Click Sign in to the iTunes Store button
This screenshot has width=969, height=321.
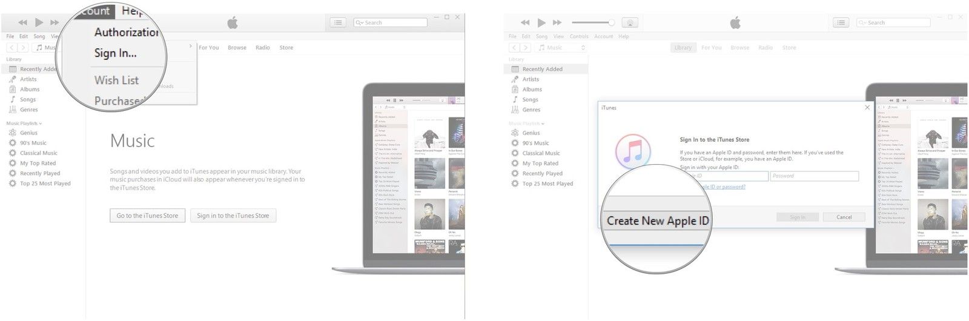point(233,216)
